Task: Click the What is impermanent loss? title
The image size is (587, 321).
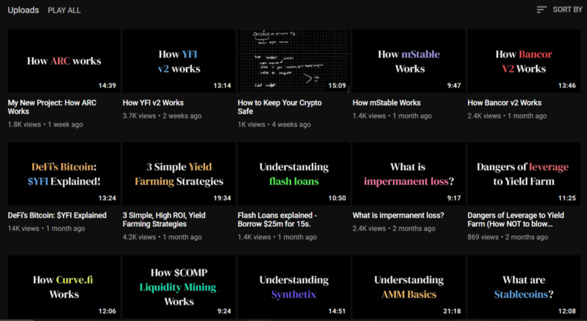Action: 398,216
